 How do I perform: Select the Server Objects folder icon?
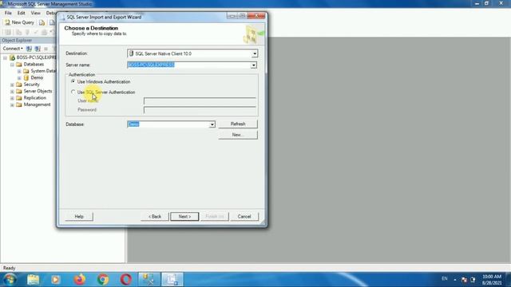[19, 92]
